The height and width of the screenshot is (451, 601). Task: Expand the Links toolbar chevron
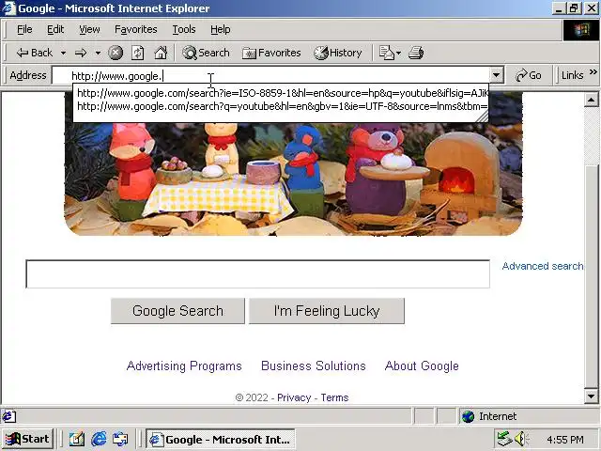point(593,72)
